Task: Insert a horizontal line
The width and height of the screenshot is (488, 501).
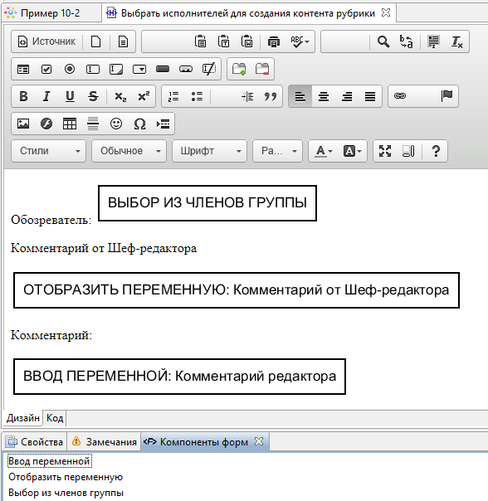Action: (x=93, y=124)
